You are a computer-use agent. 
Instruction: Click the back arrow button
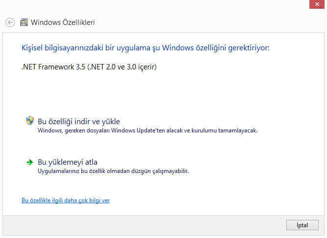[x=10, y=22]
